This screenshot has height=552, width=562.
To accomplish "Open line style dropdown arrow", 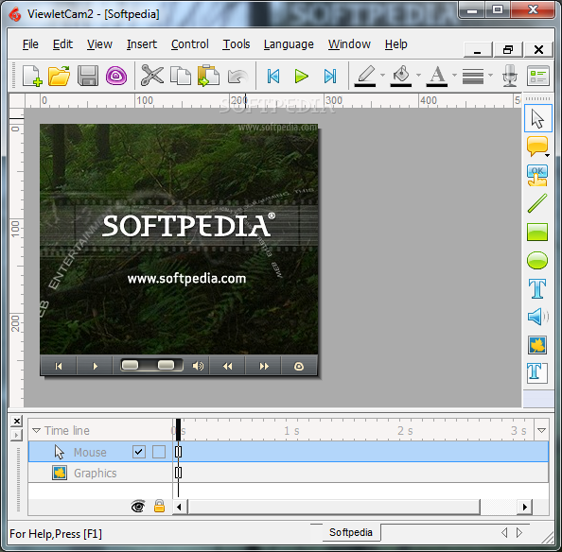I will point(490,76).
